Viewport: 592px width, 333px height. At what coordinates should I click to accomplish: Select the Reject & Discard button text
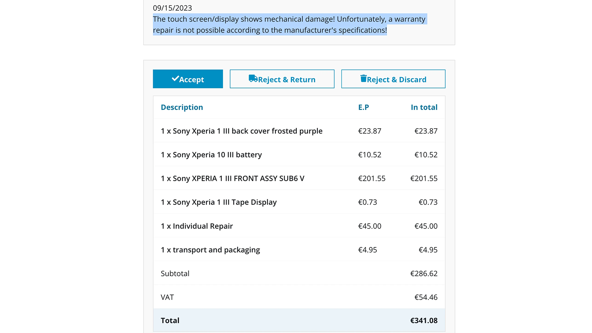point(397,80)
